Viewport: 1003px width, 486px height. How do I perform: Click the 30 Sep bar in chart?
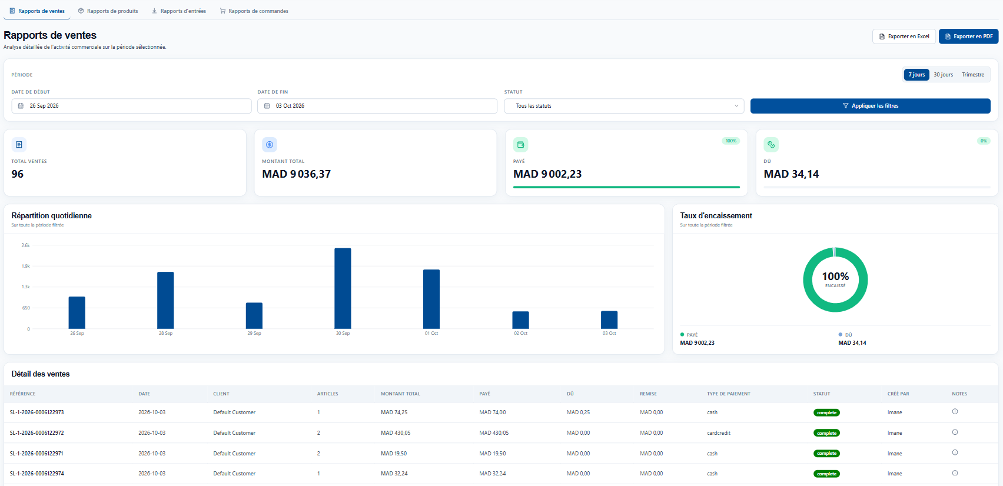pyautogui.click(x=343, y=288)
